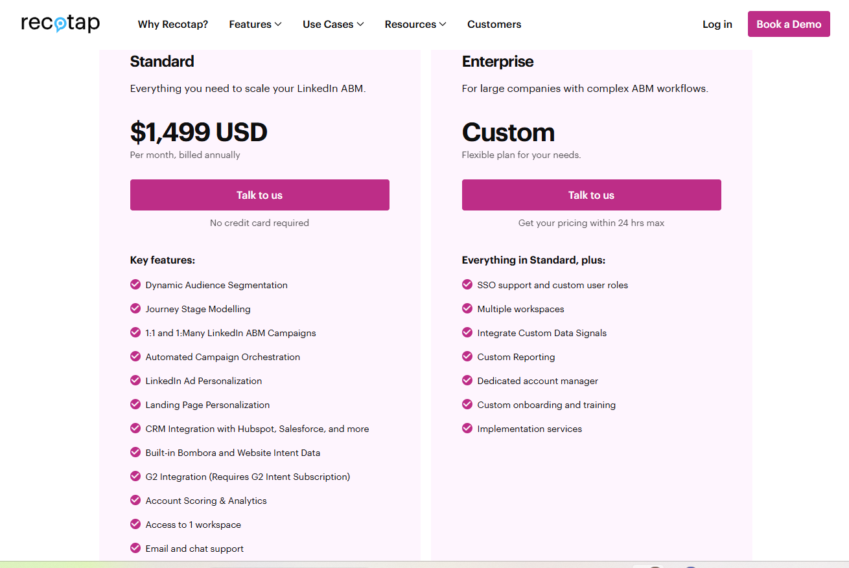Click the checkmark beside Journey Stage Modelling
Screen dimensions: 849x568
(x=135, y=308)
